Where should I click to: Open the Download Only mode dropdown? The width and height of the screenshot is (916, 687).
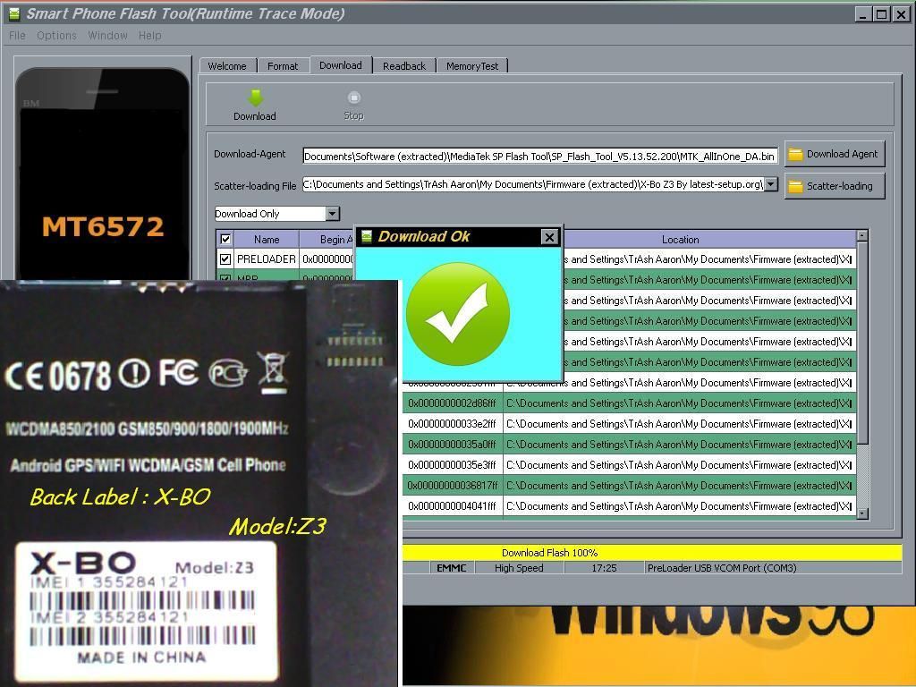(x=332, y=214)
